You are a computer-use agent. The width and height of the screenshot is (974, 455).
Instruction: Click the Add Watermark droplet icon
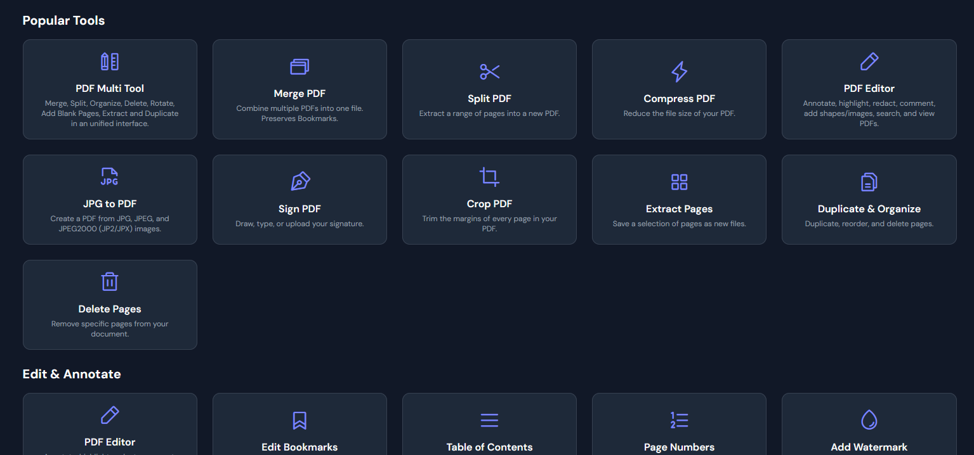click(869, 420)
